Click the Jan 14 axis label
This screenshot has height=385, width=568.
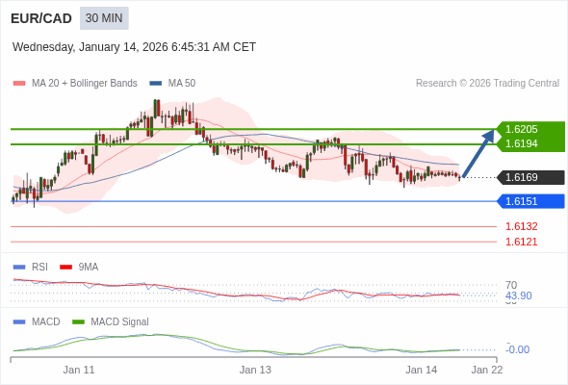pyautogui.click(x=422, y=370)
